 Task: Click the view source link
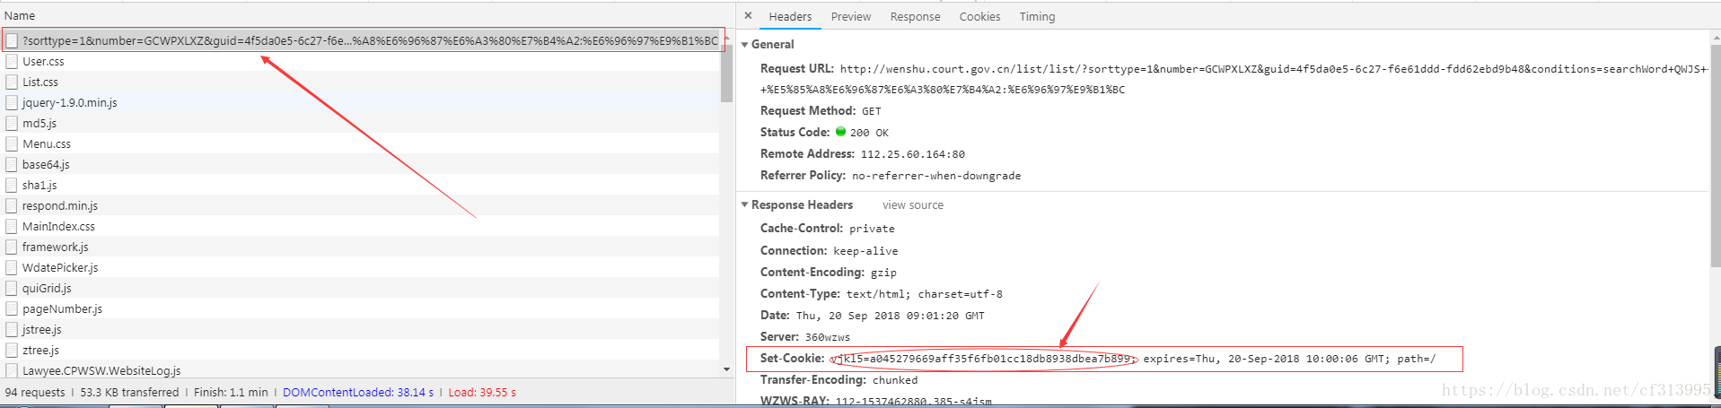[x=913, y=204]
